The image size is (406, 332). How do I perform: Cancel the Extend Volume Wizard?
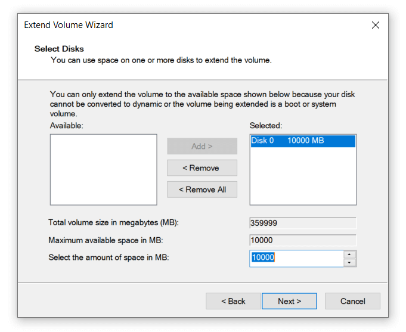click(352, 301)
